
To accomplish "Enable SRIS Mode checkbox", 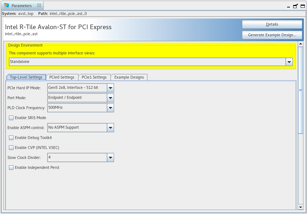I will (x=11, y=118).
